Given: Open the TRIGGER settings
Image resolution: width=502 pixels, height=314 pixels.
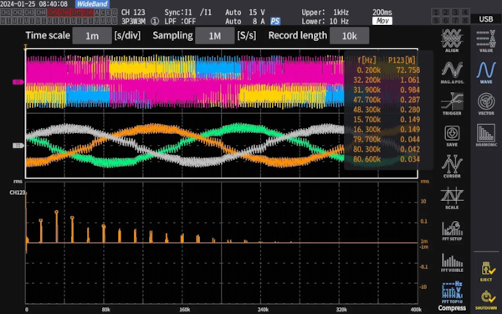Looking at the screenshot, I should [x=452, y=103].
